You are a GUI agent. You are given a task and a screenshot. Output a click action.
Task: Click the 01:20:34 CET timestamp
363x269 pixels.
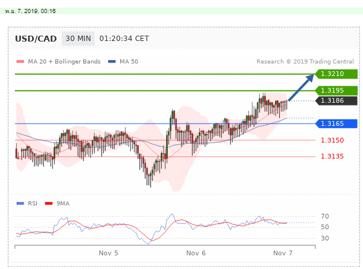point(124,39)
